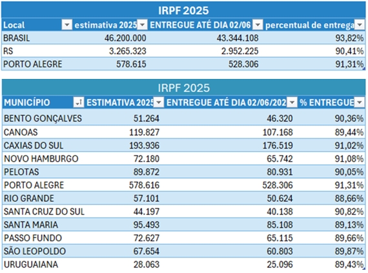
Task: Open the percentual de entrega filter dropdown
Action: 360,25
